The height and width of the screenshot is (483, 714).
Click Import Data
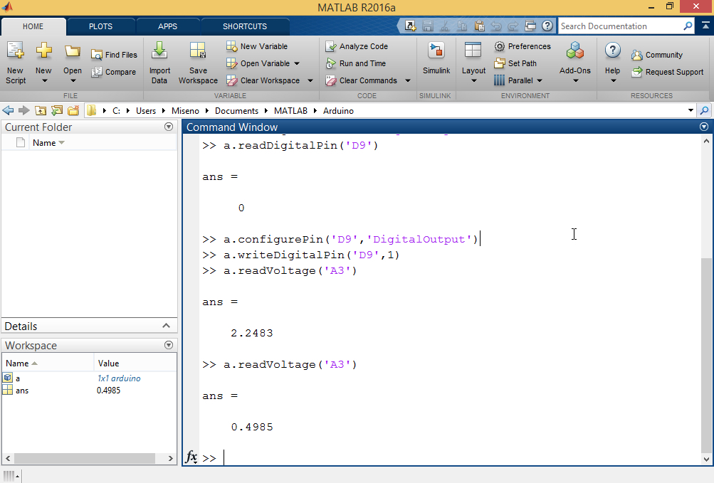159,63
